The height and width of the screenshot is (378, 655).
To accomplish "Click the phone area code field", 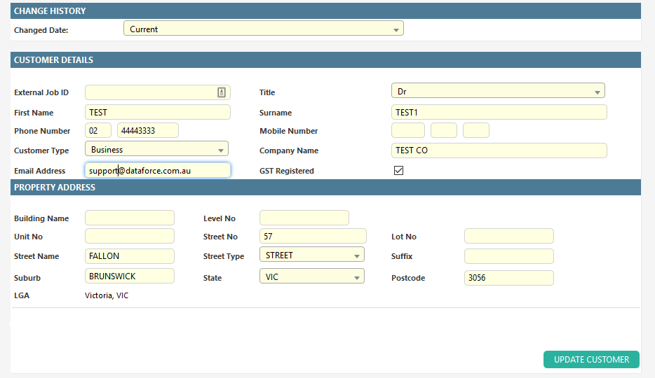I will tap(98, 131).
